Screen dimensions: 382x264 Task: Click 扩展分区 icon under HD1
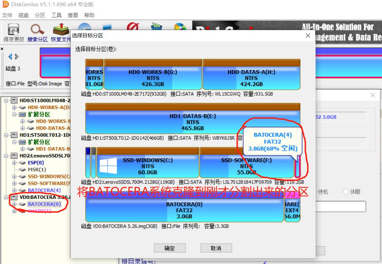coord(22,142)
